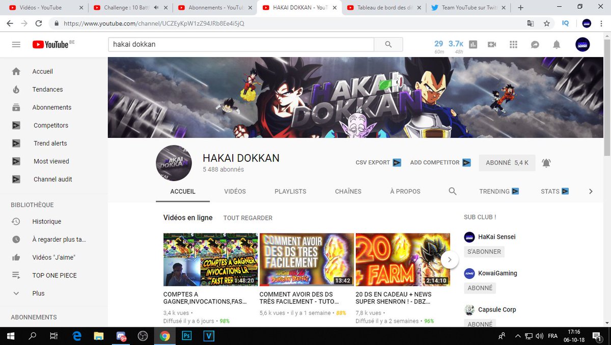Click the CSV EXPORT button
This screenshot has height=345, width=611.
click(378, 162)
